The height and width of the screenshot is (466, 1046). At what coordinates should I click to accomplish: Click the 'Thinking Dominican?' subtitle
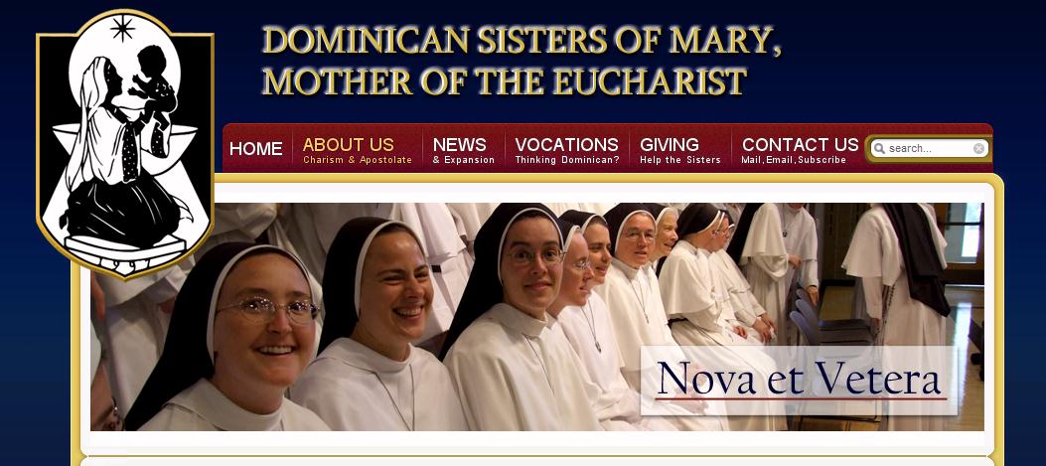click(567, 160)
